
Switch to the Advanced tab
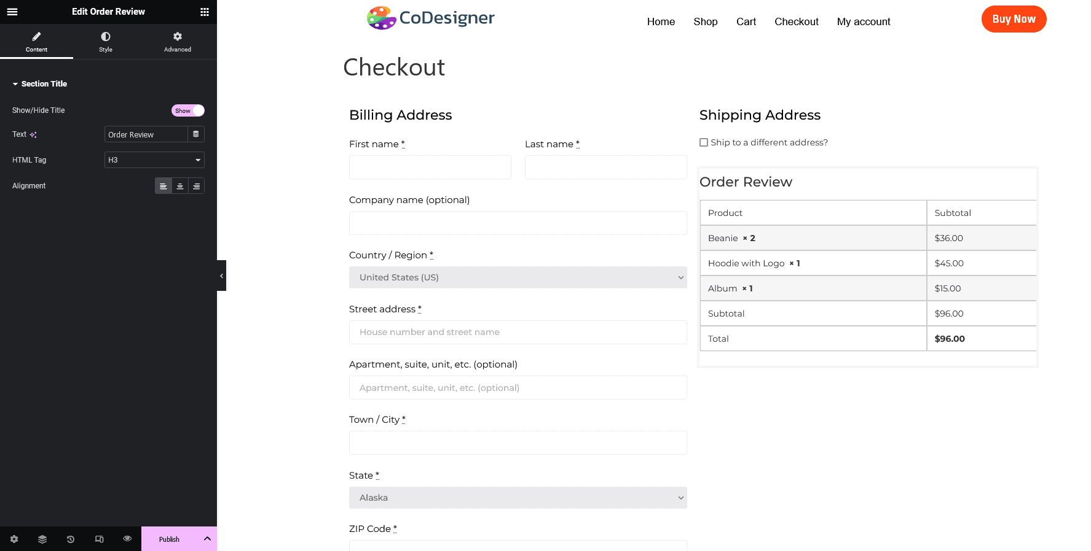(178, 42)
